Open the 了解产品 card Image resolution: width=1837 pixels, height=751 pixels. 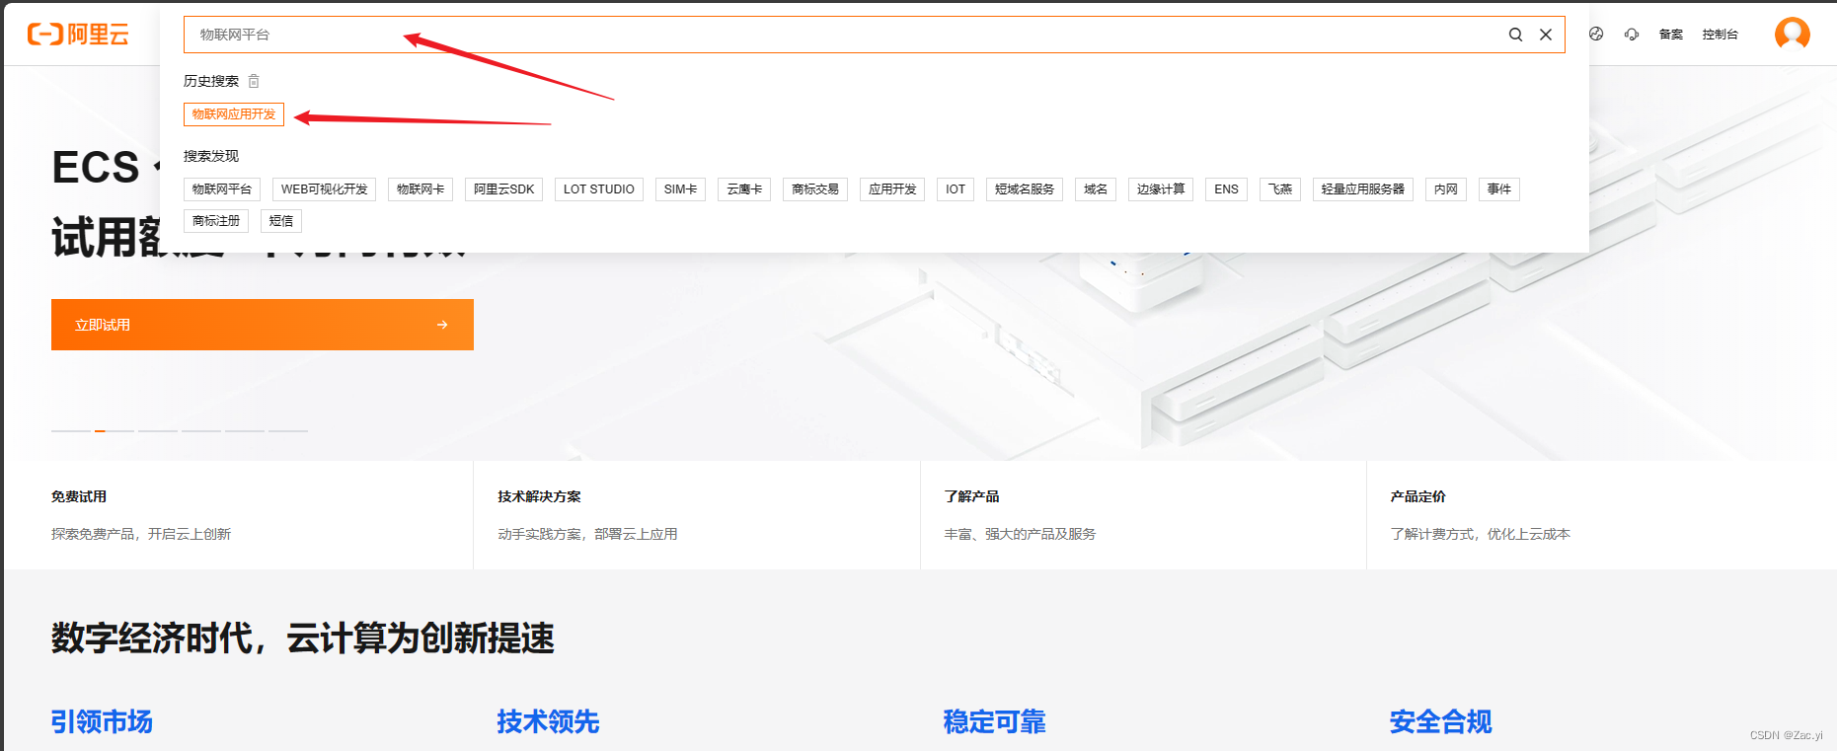pos(1143,515)
